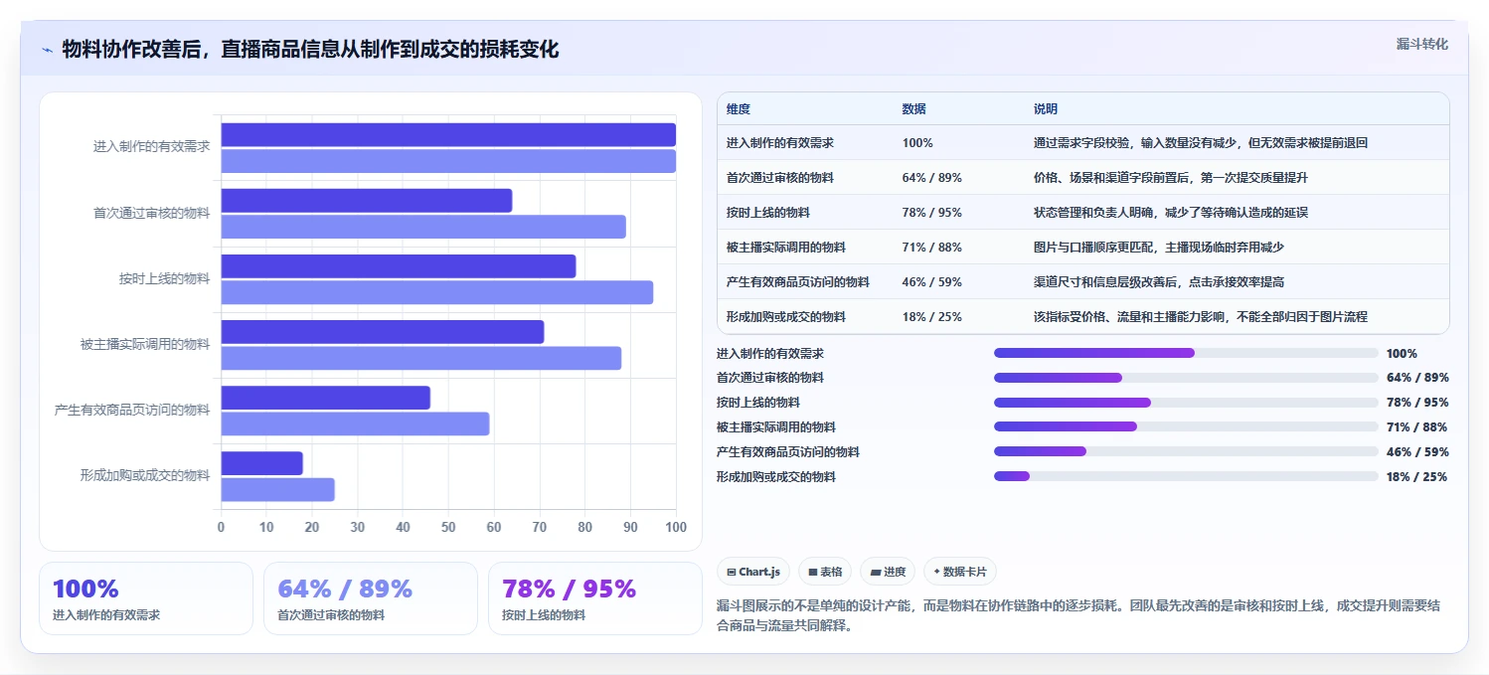Select the 表格 chip
The image size is (1489, 675).
tap(826, 572)
